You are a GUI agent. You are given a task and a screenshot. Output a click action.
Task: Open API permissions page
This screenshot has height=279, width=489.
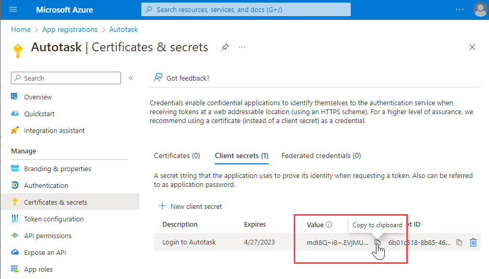48,236
